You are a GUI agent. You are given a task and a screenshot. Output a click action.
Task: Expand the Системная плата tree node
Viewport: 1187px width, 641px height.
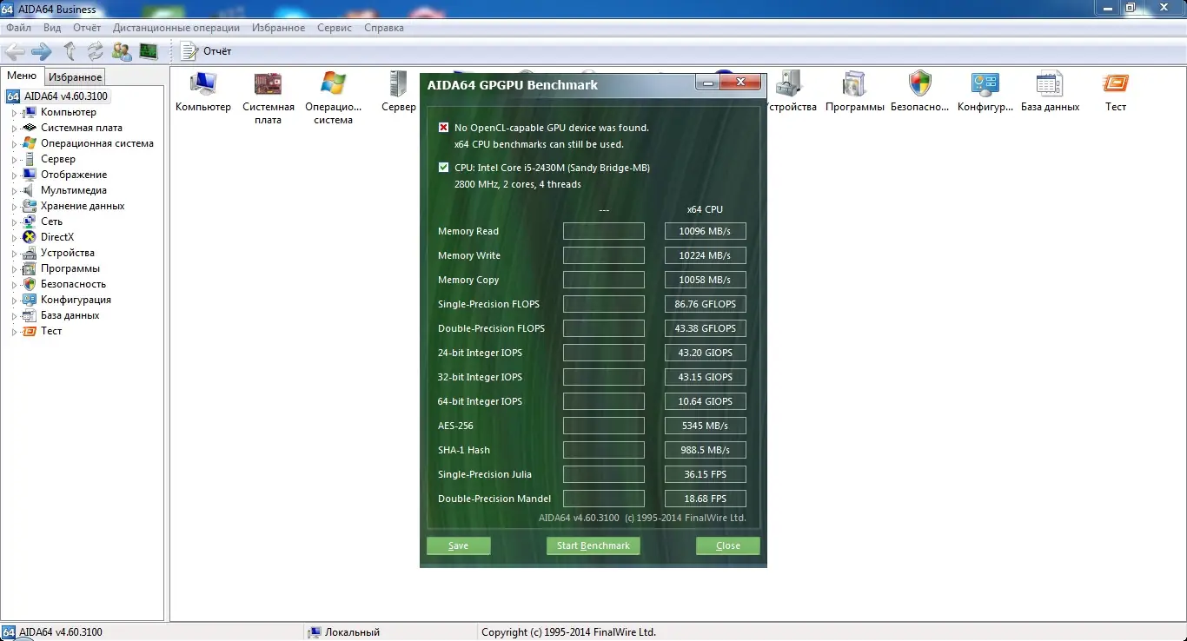click(x=14, y=129)
